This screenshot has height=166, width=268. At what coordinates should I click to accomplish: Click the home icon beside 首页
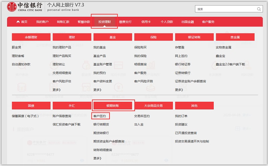[x=18, y=22]
